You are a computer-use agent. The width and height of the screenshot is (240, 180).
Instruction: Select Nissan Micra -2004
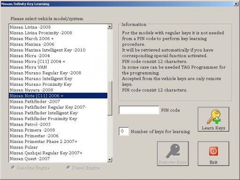(x=58, y=56)
